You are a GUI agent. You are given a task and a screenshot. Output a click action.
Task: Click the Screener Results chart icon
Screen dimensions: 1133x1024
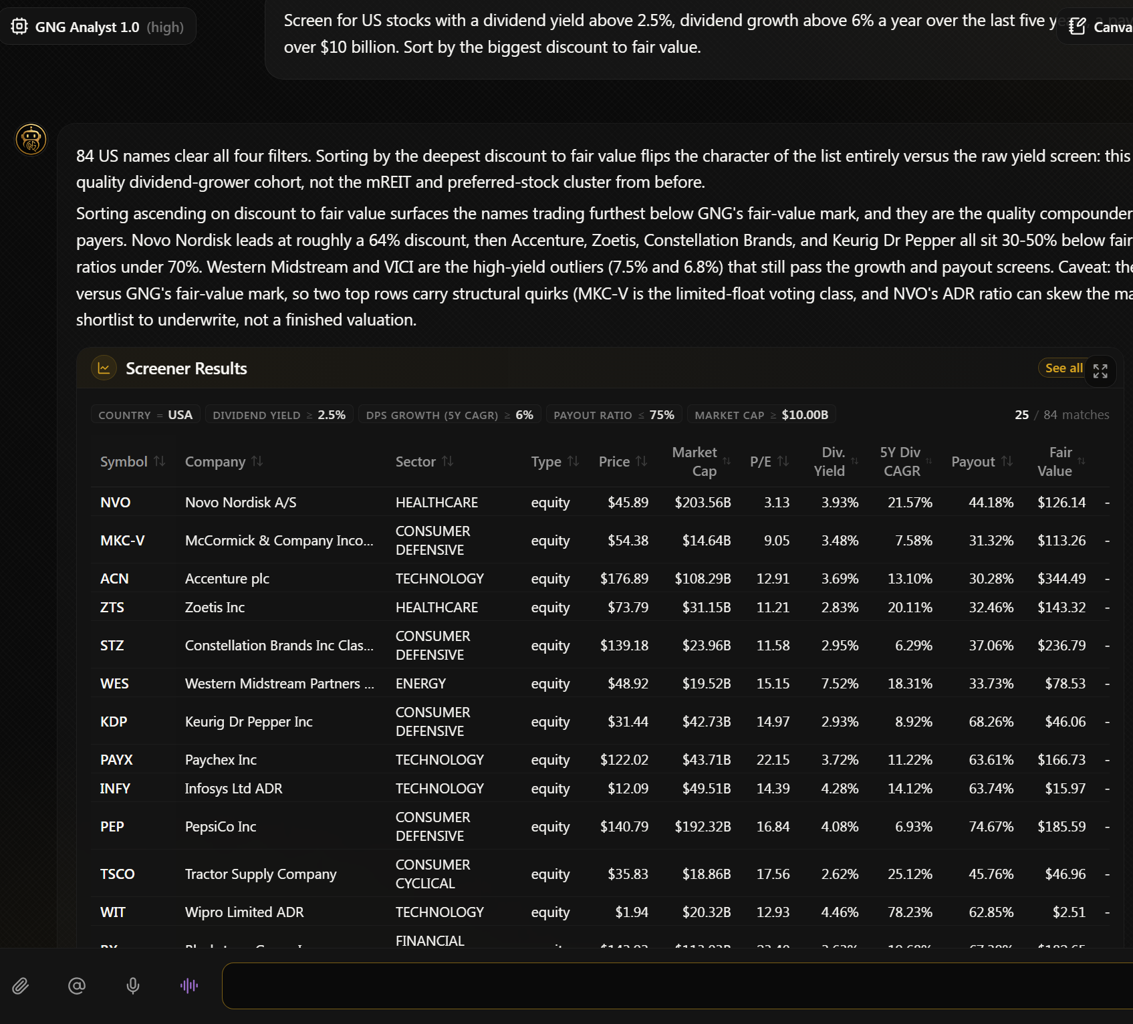(x=104, y=368)
